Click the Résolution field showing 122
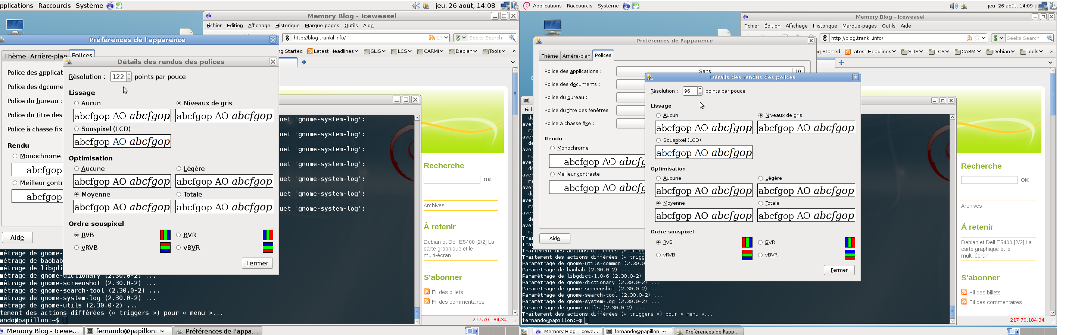Image resolution: width=1075 pixels, height=335 pixels. pos(118,77)
